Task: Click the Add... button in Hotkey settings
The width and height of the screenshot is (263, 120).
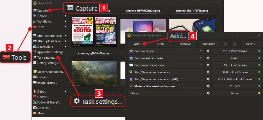Action: 138,44
